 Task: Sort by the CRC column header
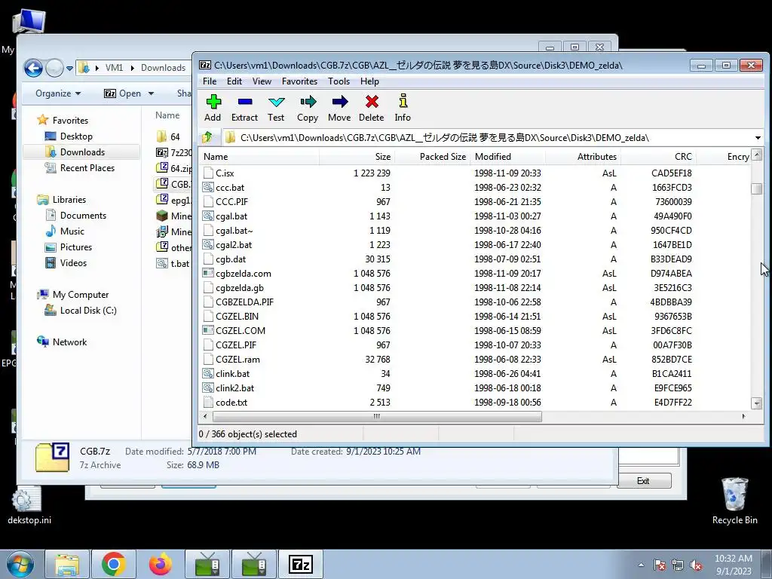(x=659, y=157)
